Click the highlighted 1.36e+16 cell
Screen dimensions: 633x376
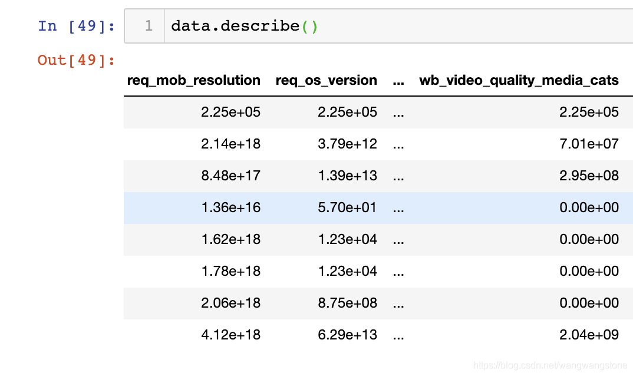230,207
